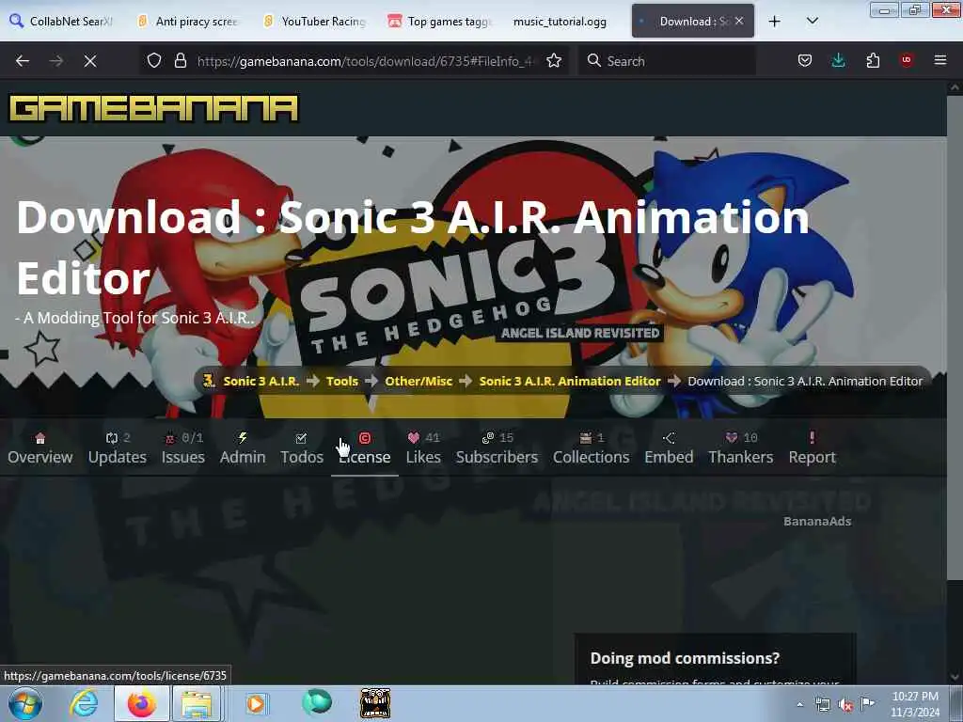Switch to Firefox in the taskbar
The width and height of the screenshot is (963, 722).
click(142, 703)
